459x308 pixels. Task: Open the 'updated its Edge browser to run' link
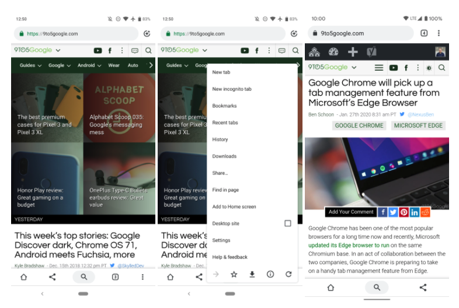pos(349,245)
